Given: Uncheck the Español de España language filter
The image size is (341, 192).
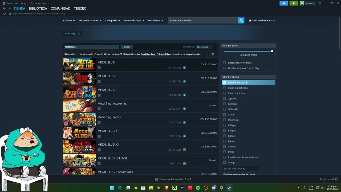Looking at the screenshot, I should 225,83.
